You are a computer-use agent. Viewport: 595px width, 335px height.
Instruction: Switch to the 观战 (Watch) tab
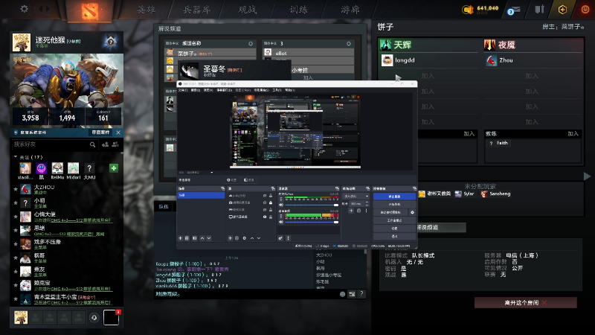coord(248,10)
